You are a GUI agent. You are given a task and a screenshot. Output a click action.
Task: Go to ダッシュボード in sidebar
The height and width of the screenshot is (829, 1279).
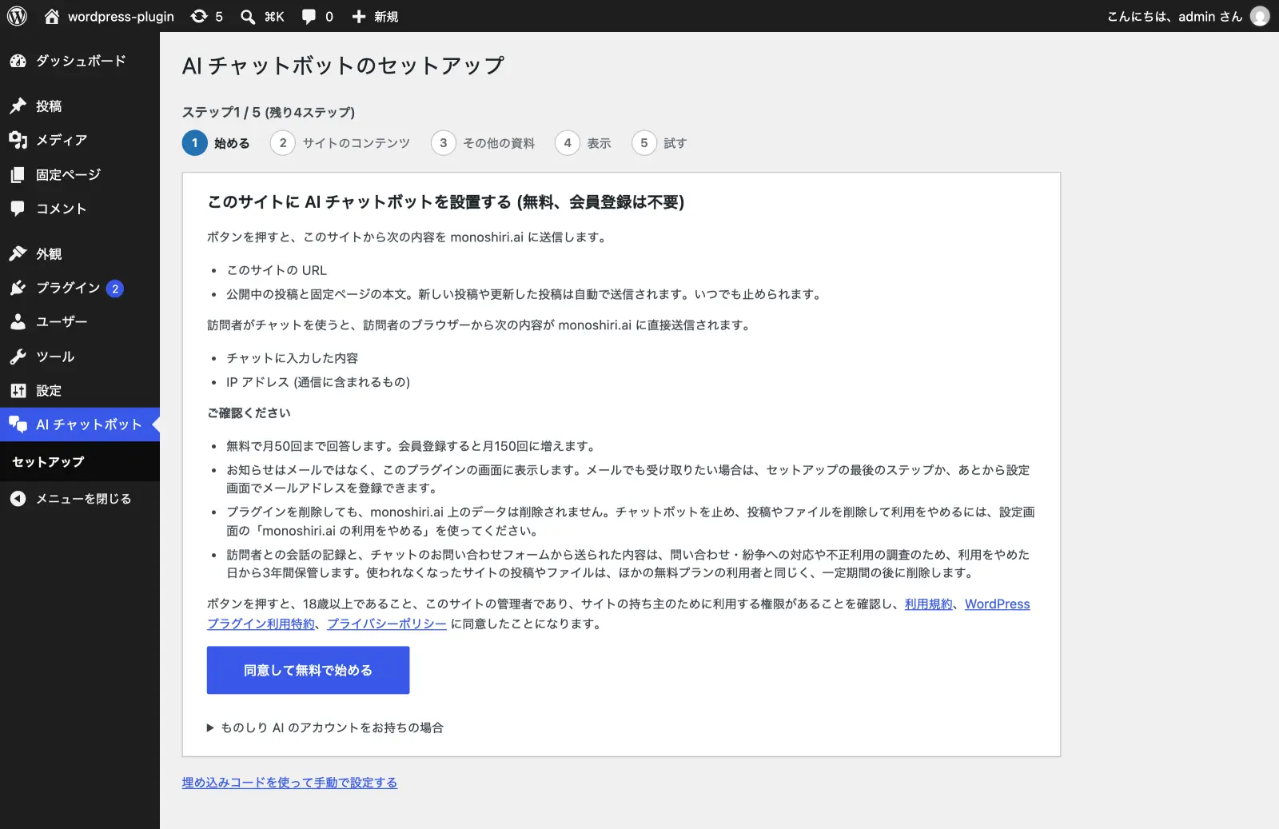[80, 61]
